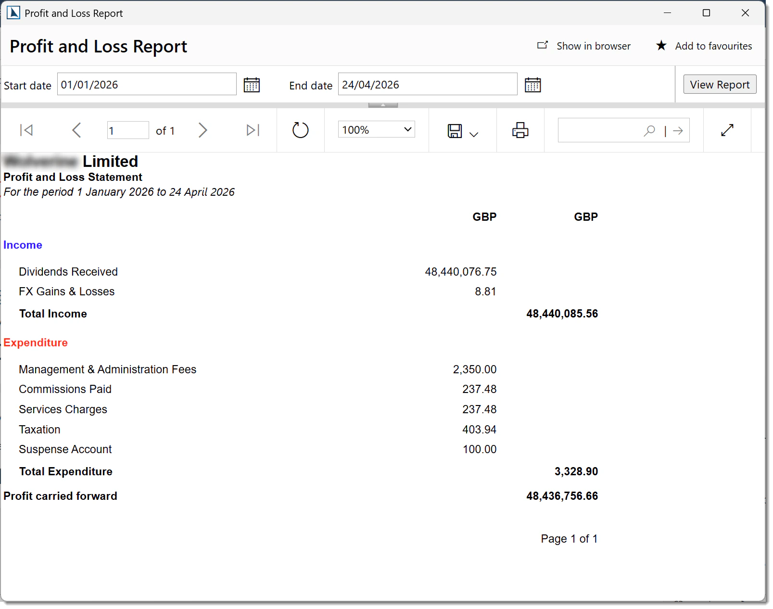
Task: Click the magnifier search icon
Action: click(649, 130)
